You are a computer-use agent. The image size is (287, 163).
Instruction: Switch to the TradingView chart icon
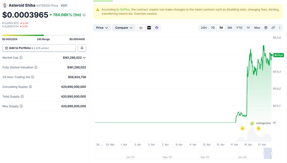(x=149, y=28)
